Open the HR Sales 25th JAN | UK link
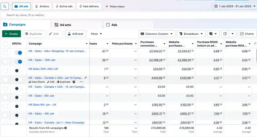 tap(43, 69)
